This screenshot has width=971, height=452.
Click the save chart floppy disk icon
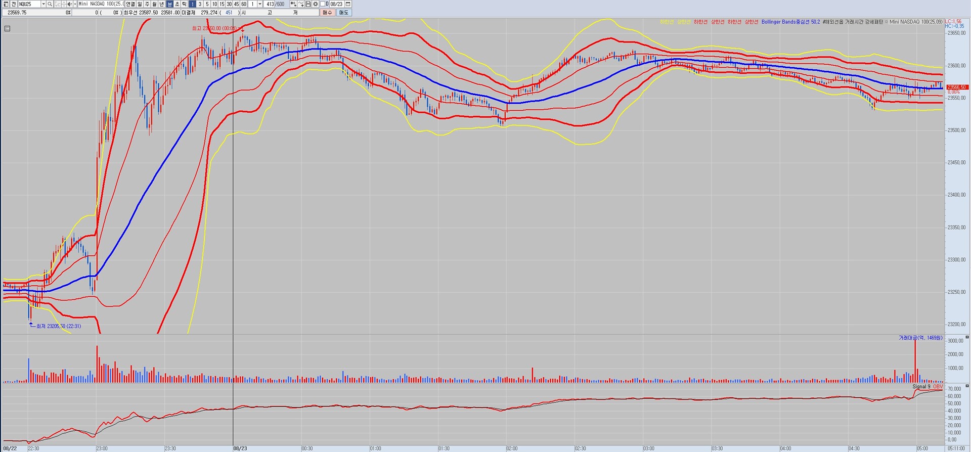[x=308, y=4]
